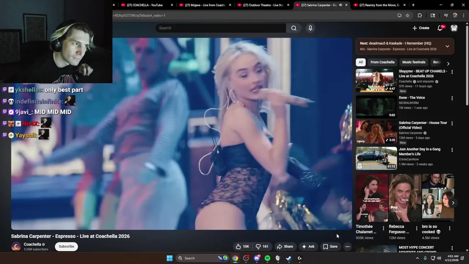Open options for Rebecca Ferguson short
The height and width of the screenshot is (264, 469).
[416, 228]
